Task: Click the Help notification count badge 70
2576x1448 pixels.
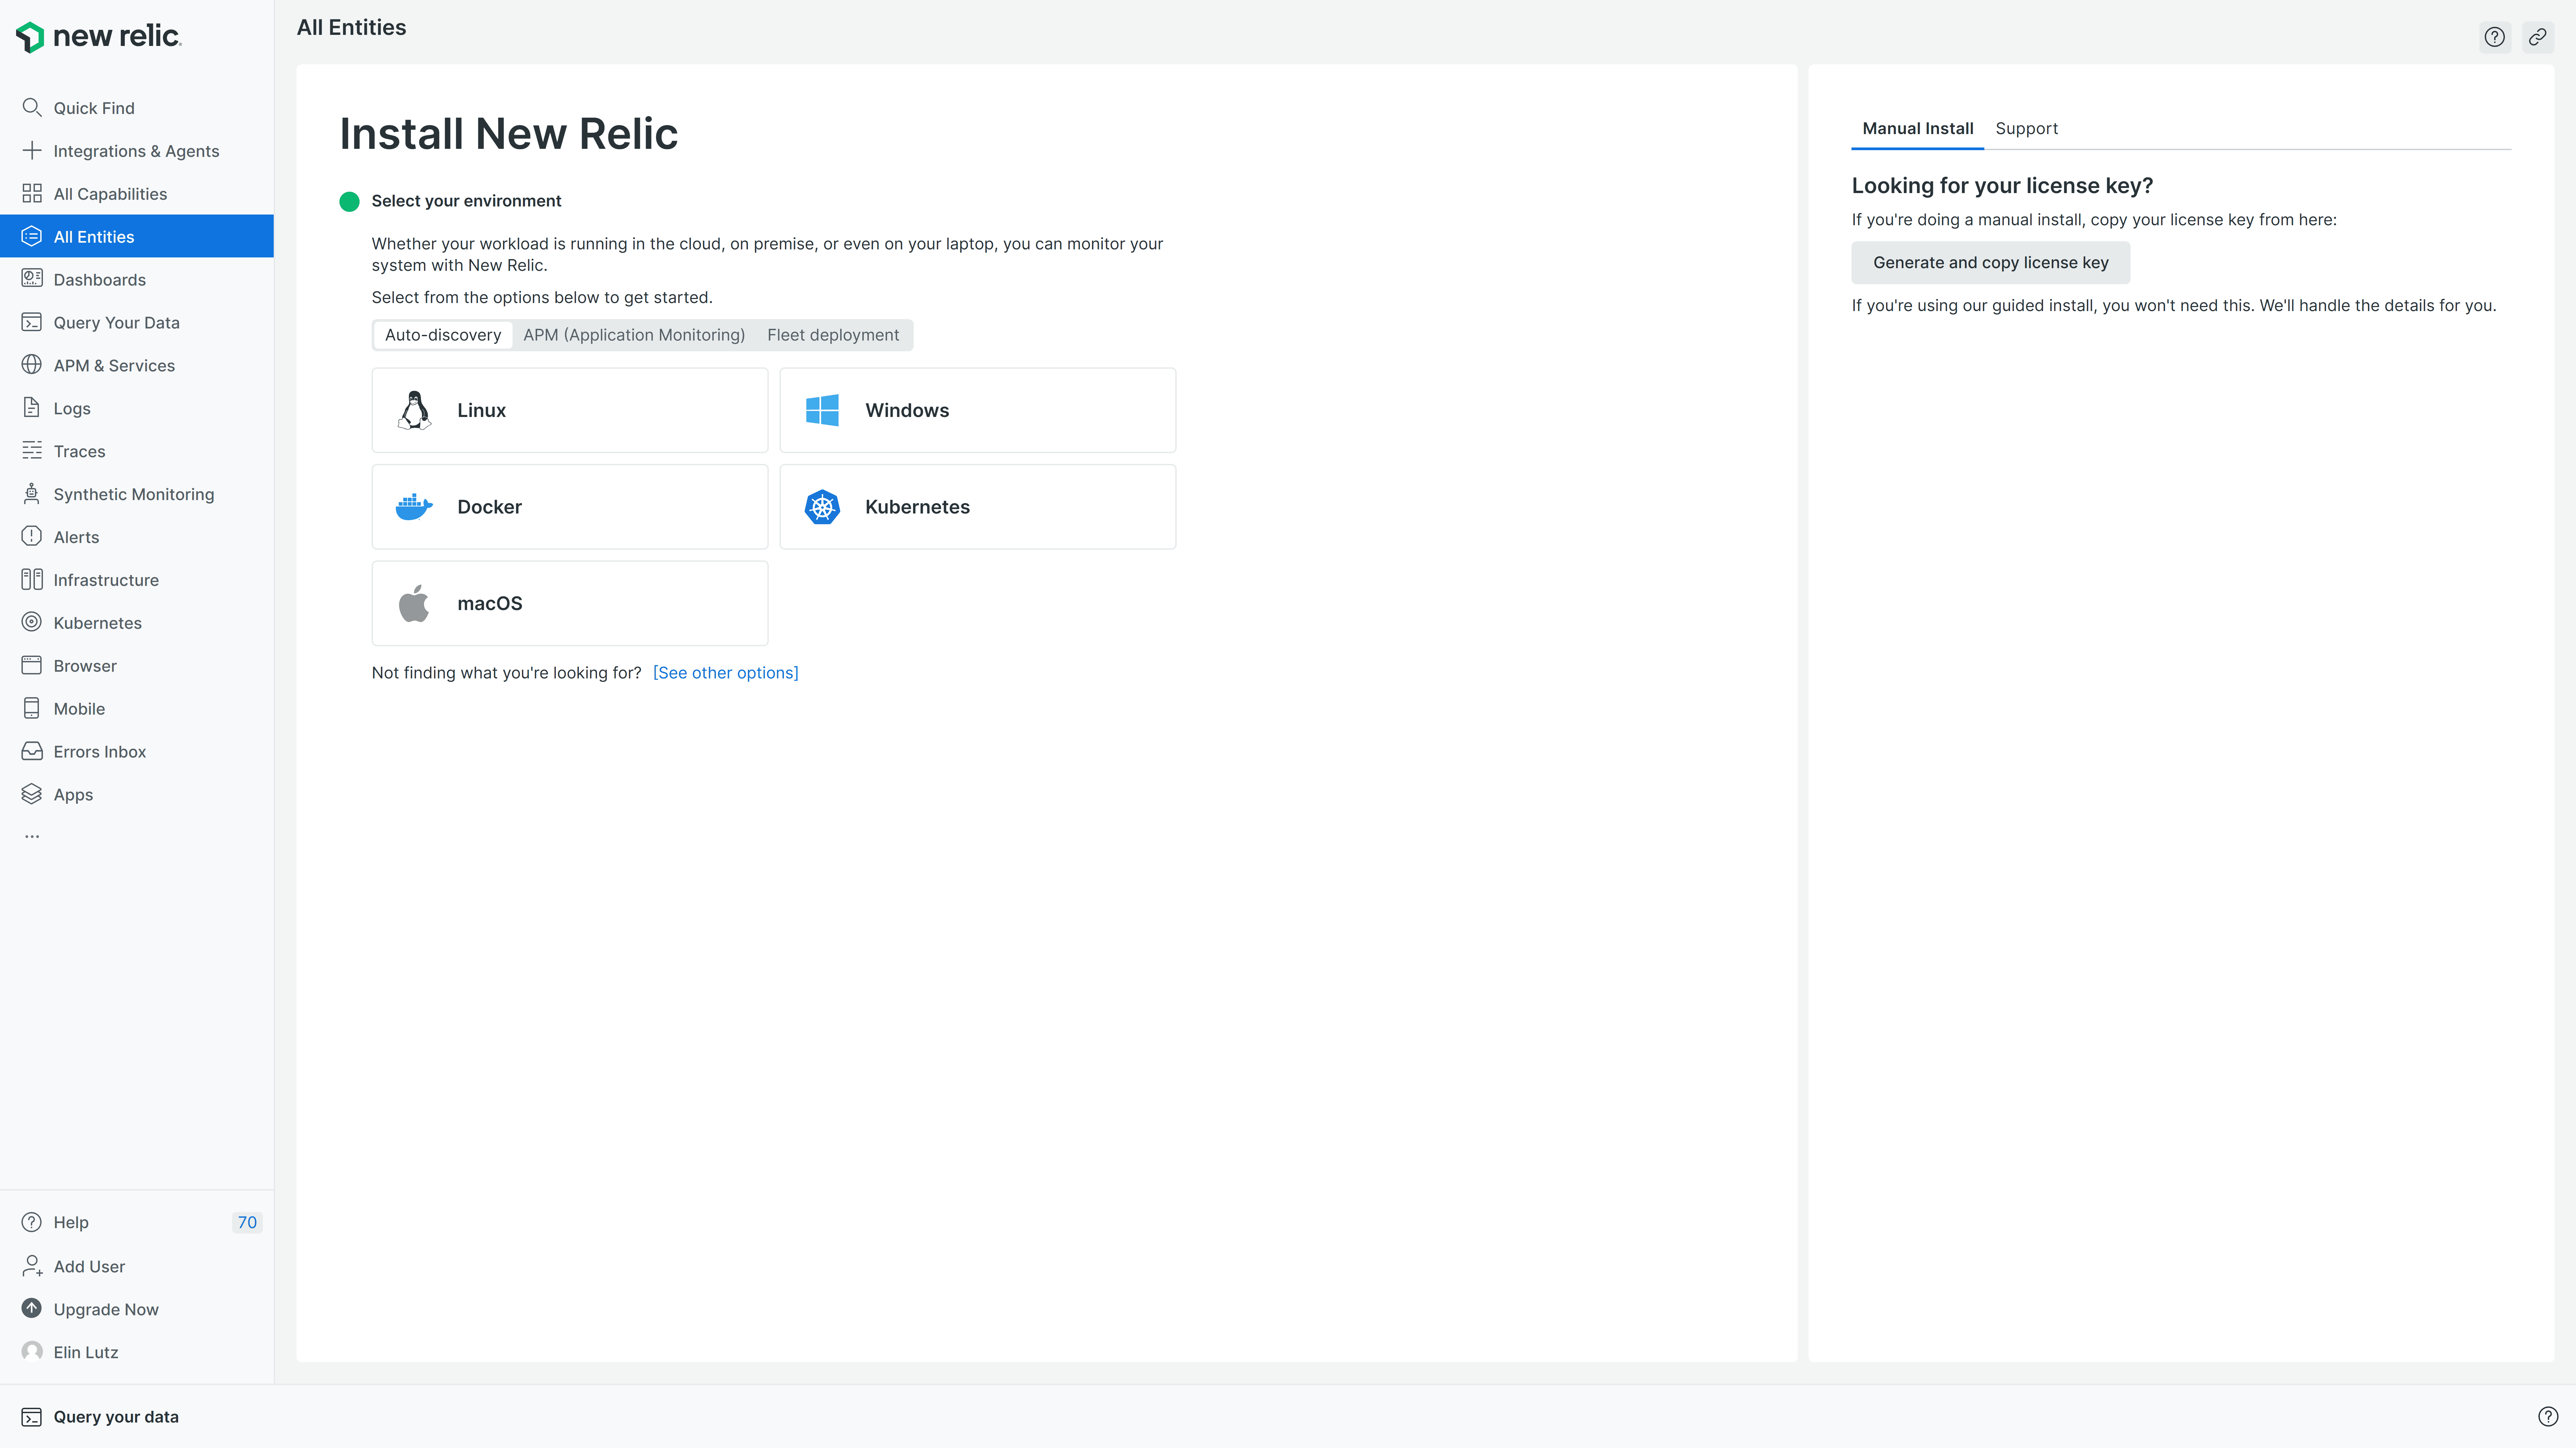Action: (247, 1223)
